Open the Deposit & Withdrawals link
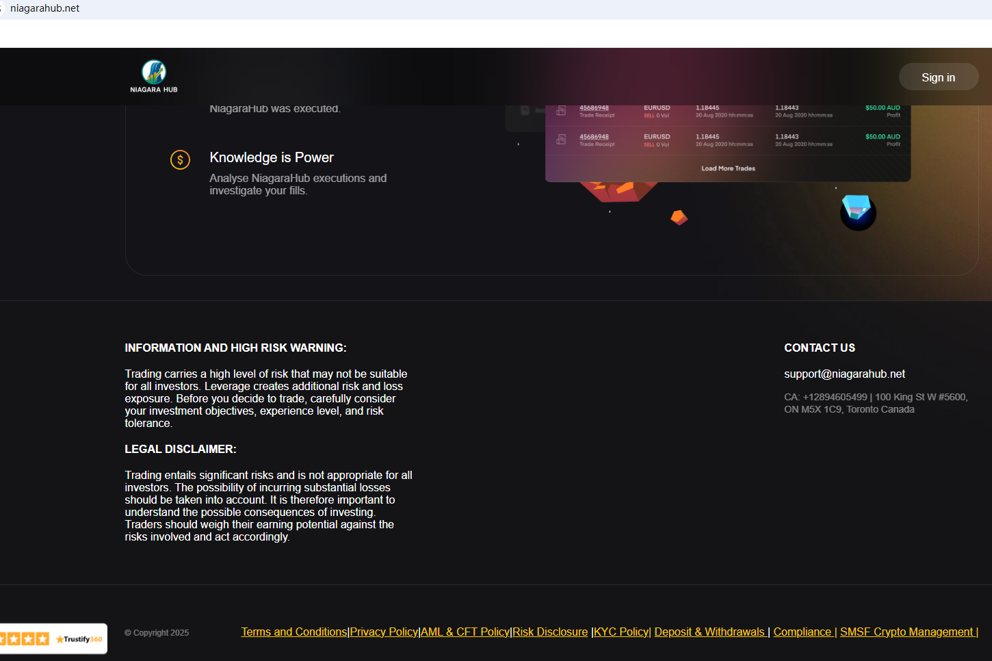This screenshot has width=992, height=661. [x=709, y=632]
